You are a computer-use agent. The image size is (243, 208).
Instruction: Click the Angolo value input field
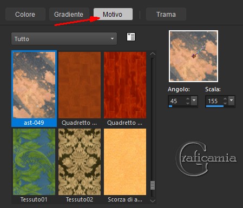(177, 101)
